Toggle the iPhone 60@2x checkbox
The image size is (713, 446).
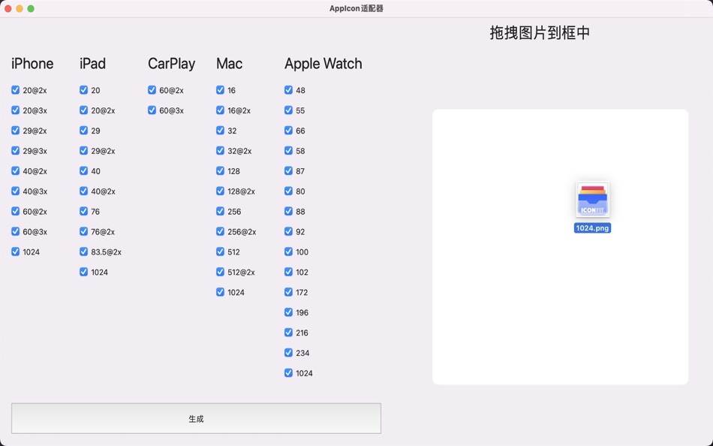click(16, 211)
